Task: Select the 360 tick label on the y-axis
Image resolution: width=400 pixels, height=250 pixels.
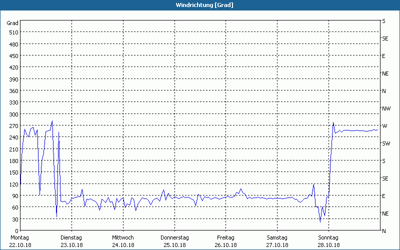Action: pyautogui.click(x=13, y=91)
